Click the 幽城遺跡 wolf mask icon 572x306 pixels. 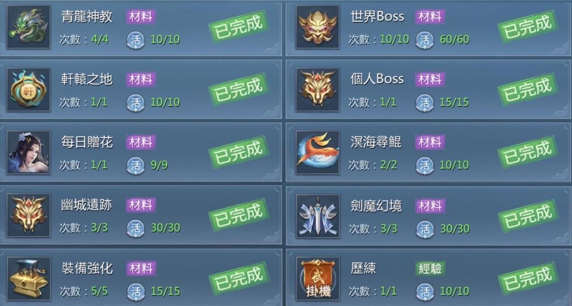coord(29,216)
